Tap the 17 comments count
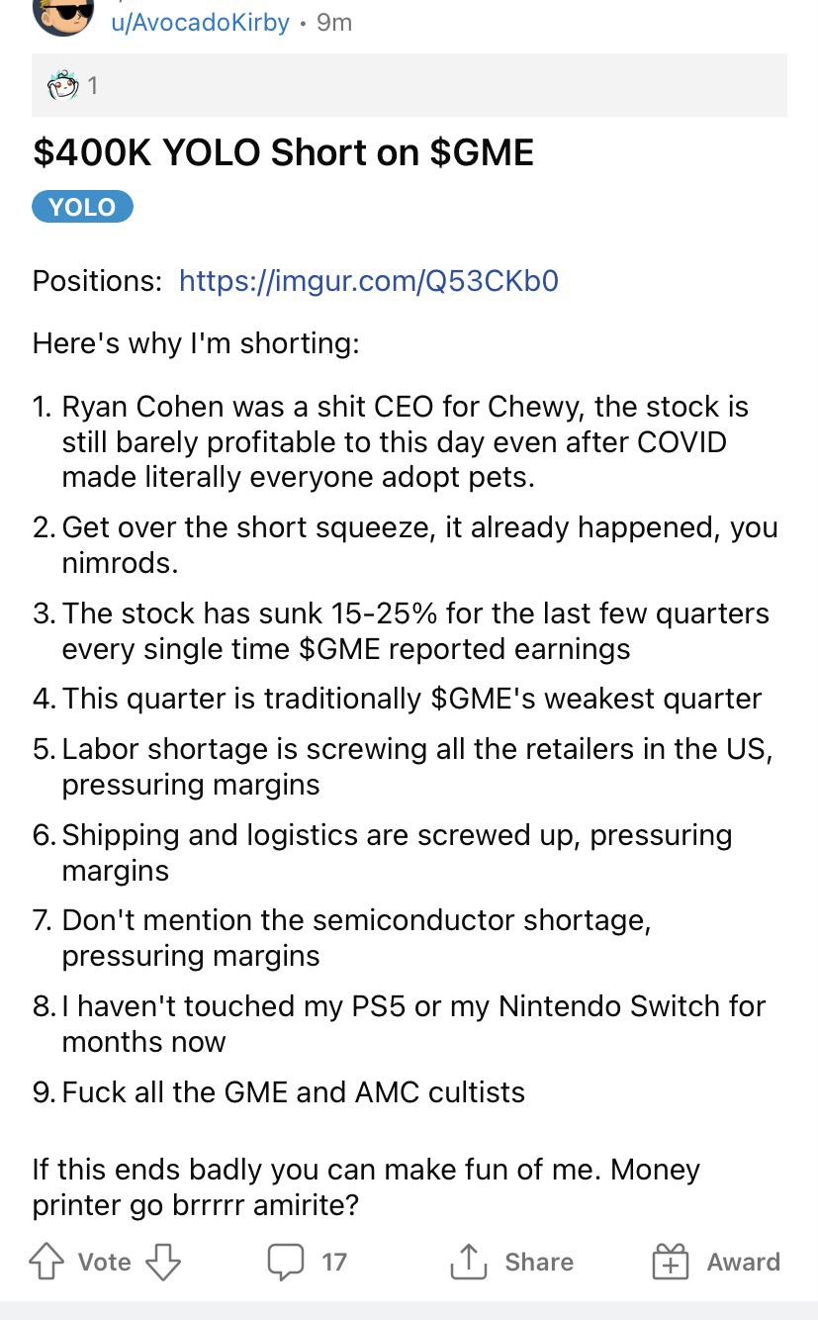The height and width of the screenshot is (1320, 818). coord(334,1263)
